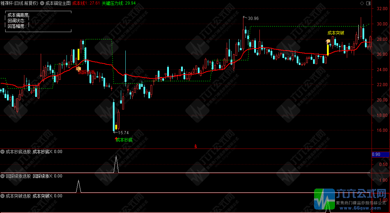Click the orange 回踩续涨 note icon on chart
The width and height of the screenshot is (390, 213).
[x=79, y=69]
